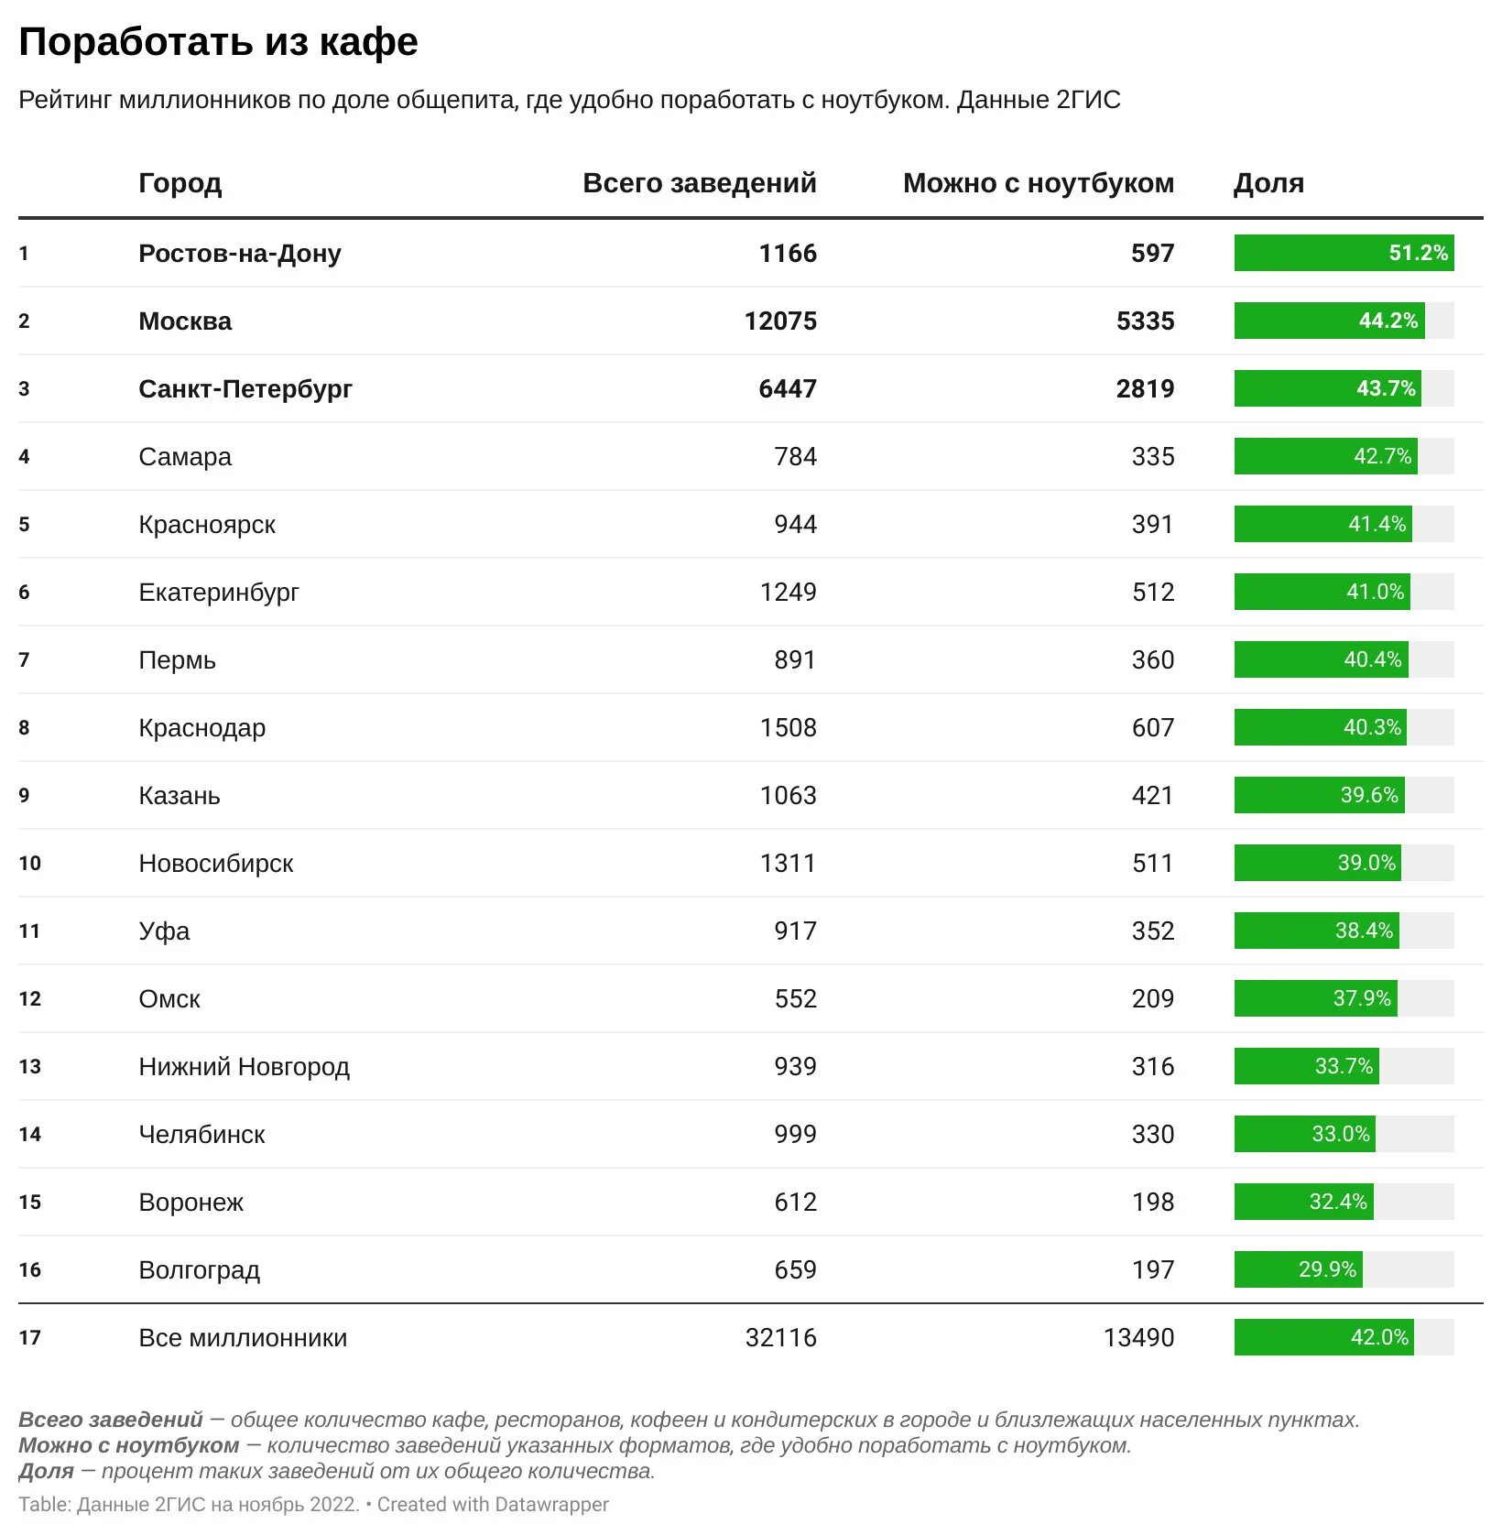Select the Казань city name

[180, 796]
